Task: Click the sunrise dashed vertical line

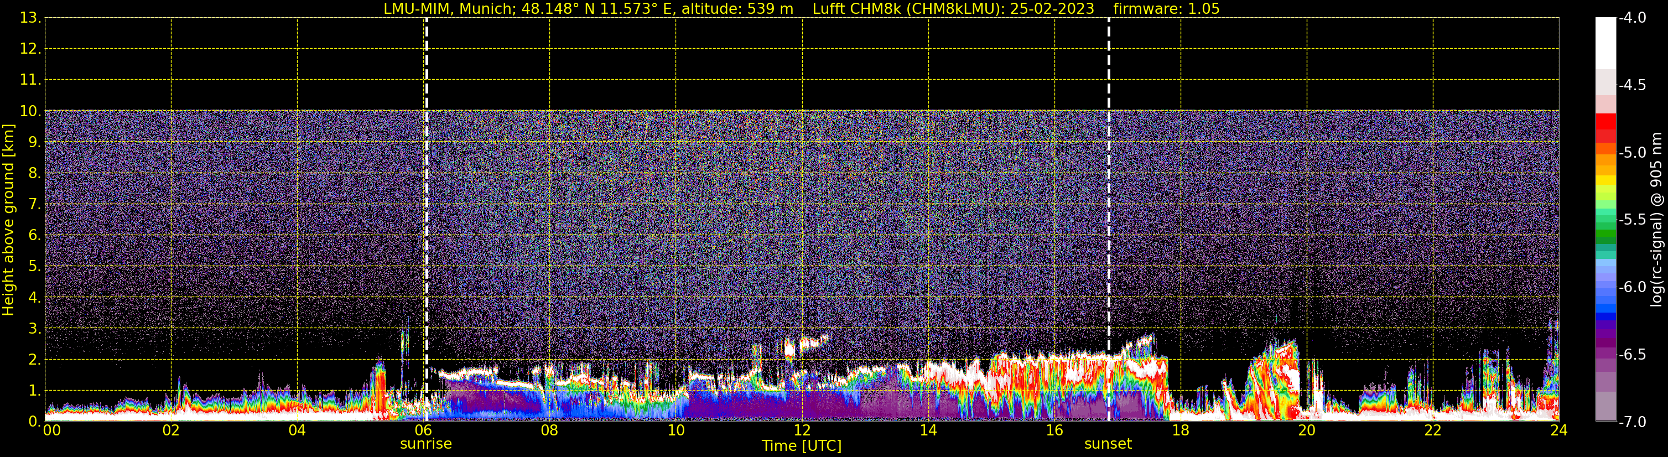Action: pyautogui.click(x=426, y=220)
